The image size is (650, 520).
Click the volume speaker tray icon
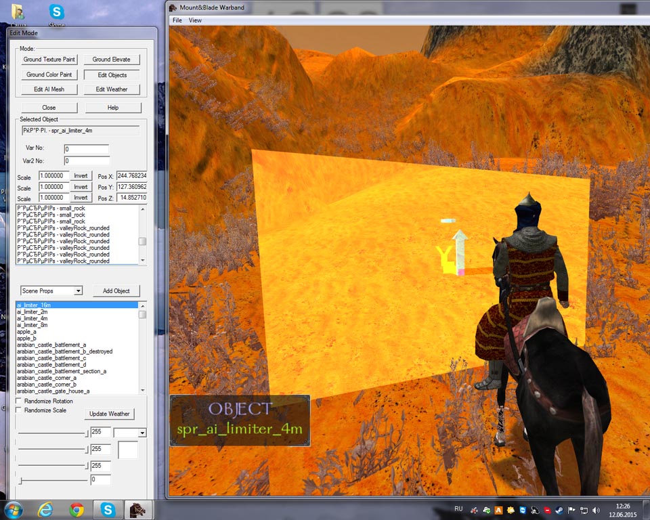(x=595, y=510)
